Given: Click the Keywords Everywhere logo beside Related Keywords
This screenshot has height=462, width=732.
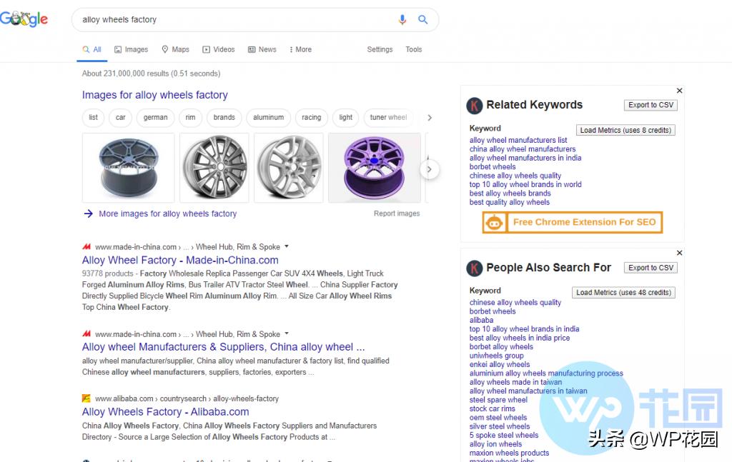Looking at the screenshot, I should (475, 106).
